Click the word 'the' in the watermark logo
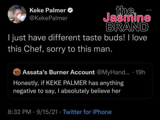Screen dimensions: 160x120 coord(125,10)
